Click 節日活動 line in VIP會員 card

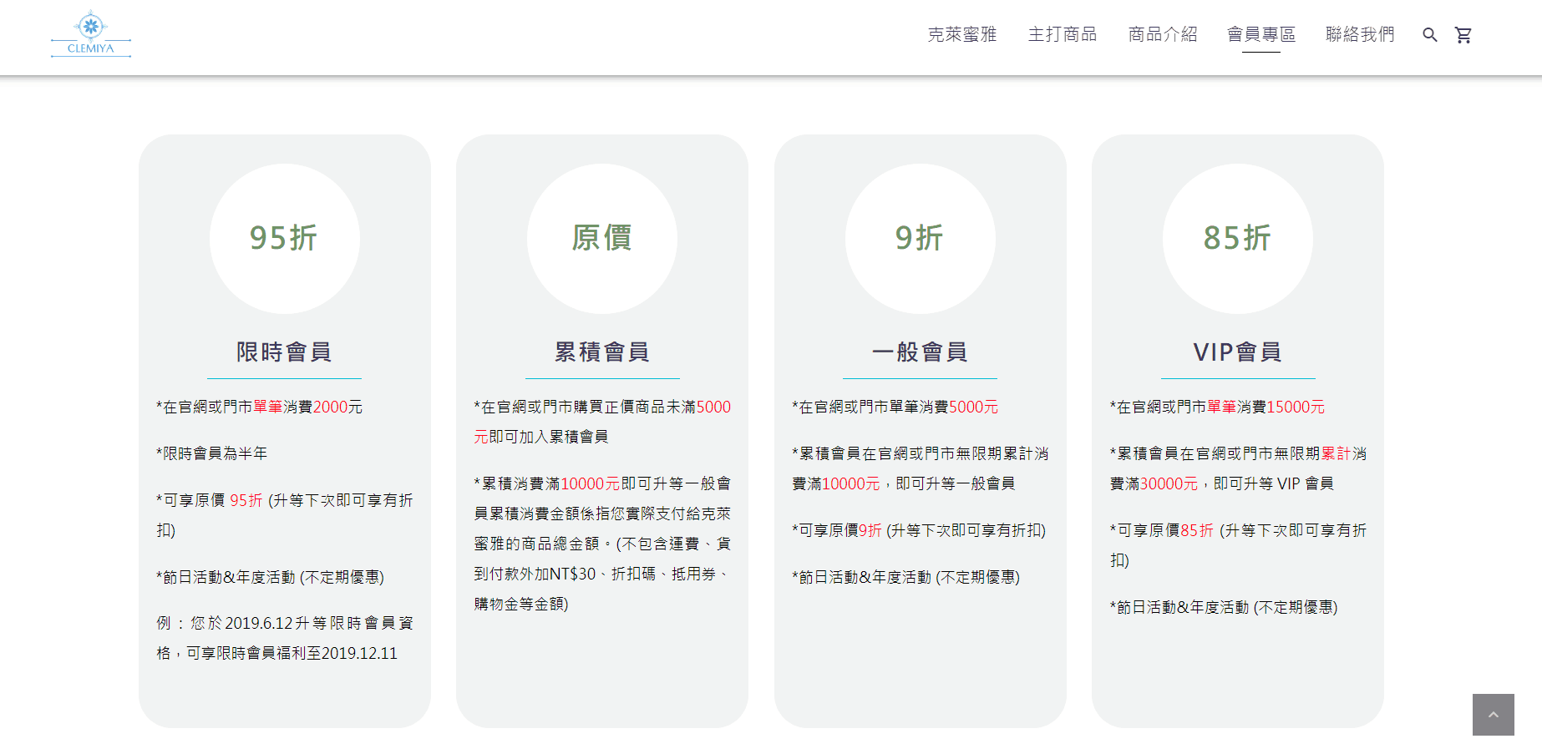(1224, 607)
